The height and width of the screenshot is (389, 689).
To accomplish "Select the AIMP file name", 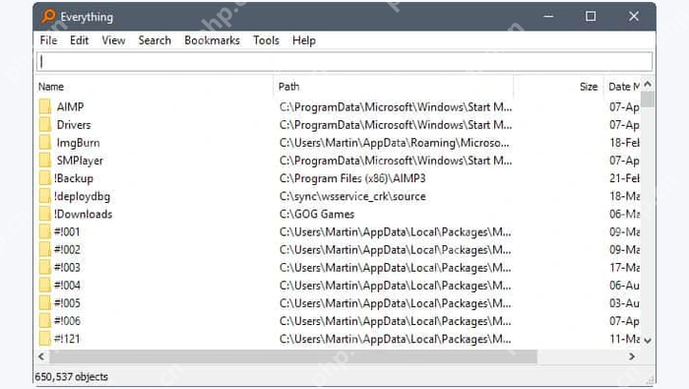I will 70,106.
